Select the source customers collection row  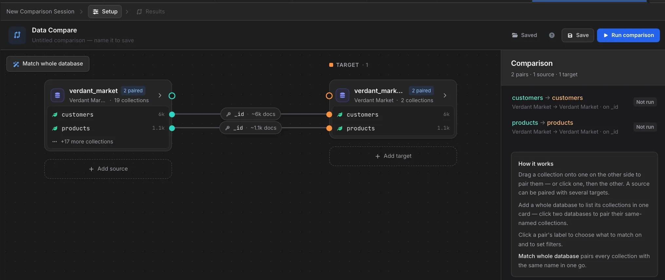tap(108, 115)
